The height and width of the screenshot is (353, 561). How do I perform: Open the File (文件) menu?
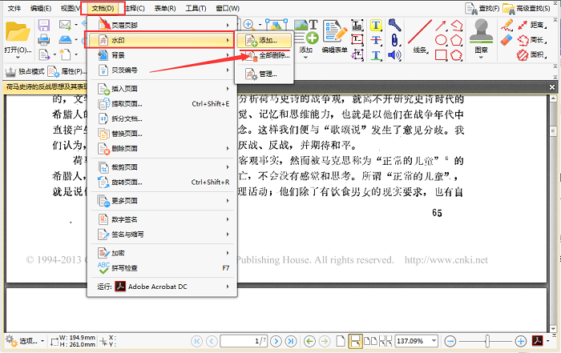point(14,8)
